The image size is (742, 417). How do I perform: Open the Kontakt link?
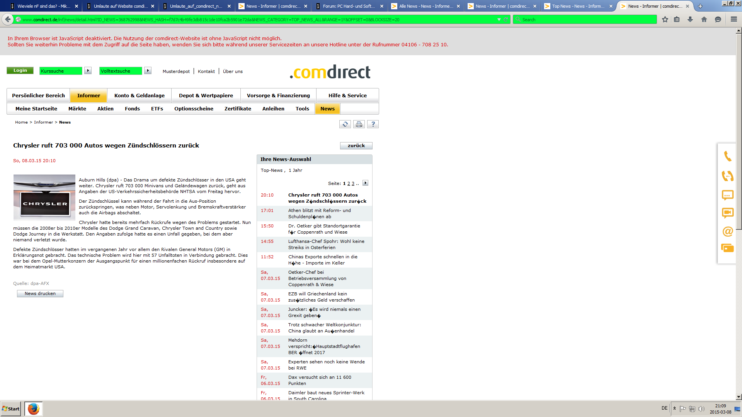(x=206, y=71)
